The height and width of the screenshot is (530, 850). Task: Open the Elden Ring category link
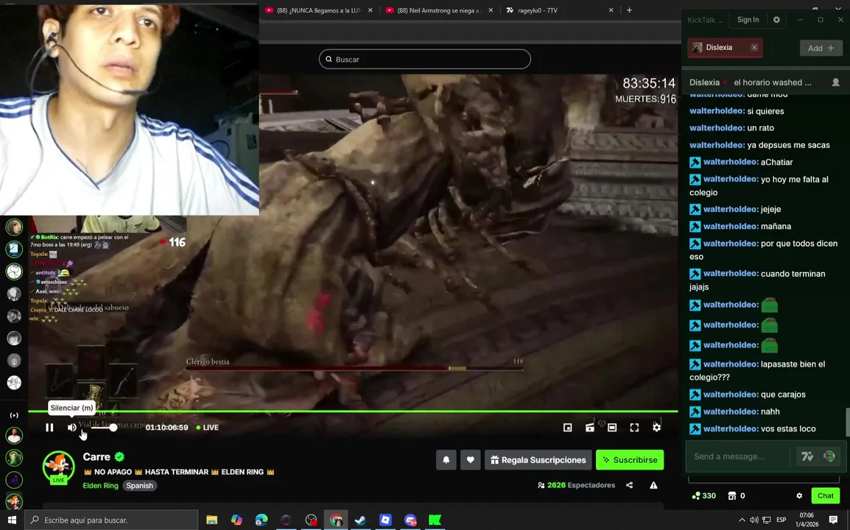pyautogui.click(x=100, y=486)
